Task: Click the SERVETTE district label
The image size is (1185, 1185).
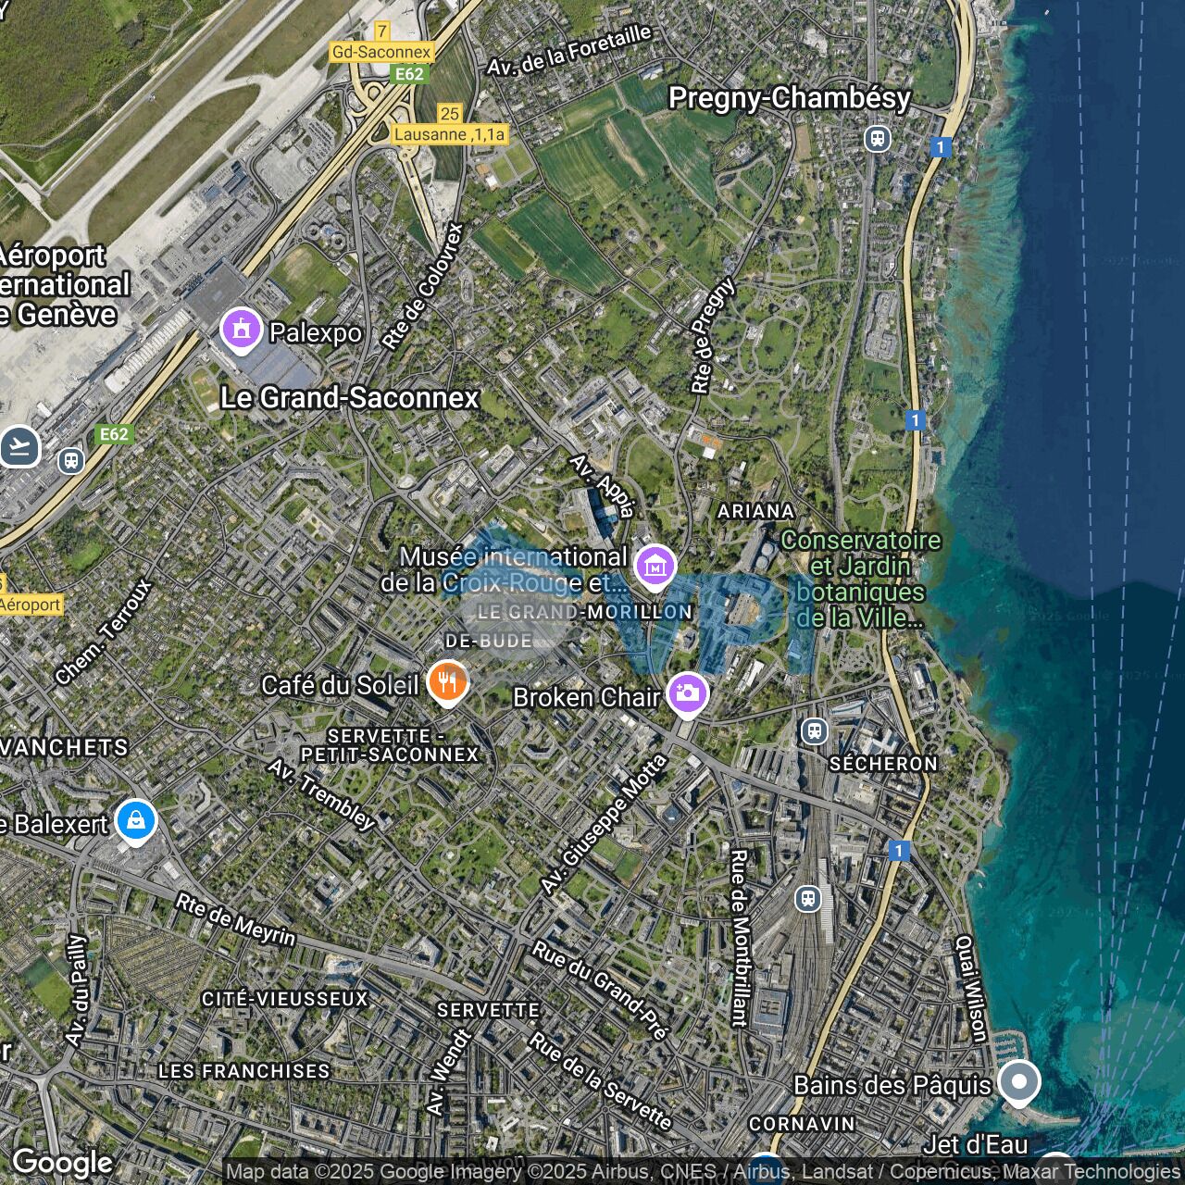Action: pos(488,1010)
